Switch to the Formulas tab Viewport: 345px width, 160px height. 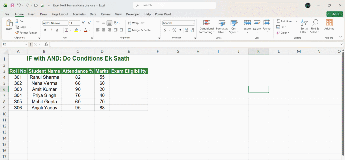point(79,14)
